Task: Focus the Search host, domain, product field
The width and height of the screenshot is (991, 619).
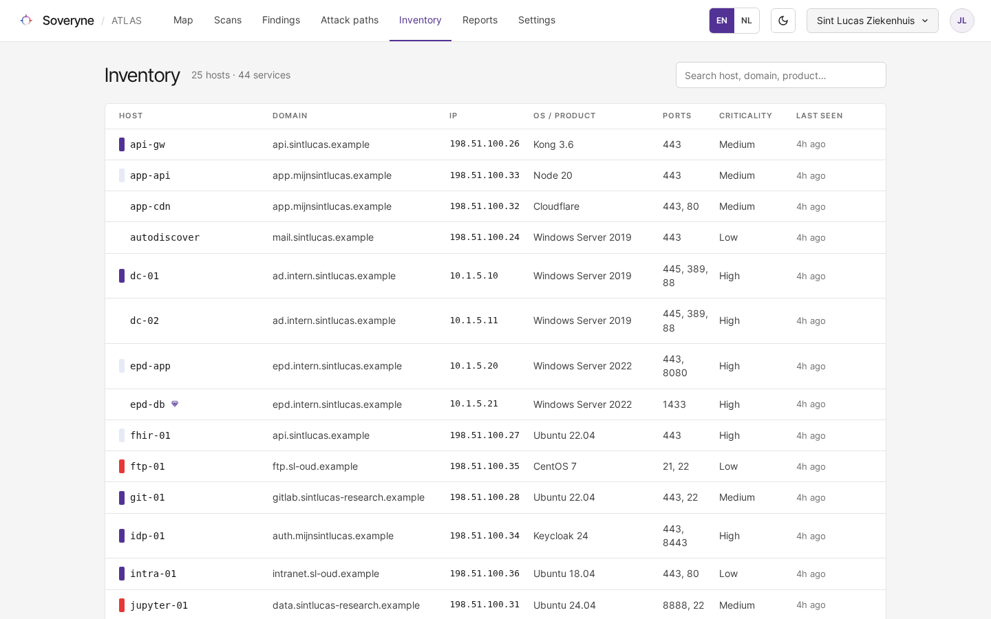Action: click(x=781, y=75)
